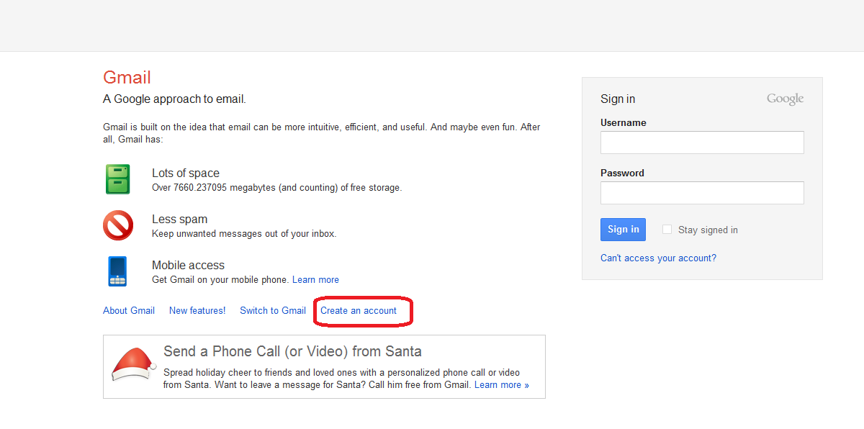Select Create an account link
The image size is (864, 429).
pyautogui.click(x=359, y=311)
